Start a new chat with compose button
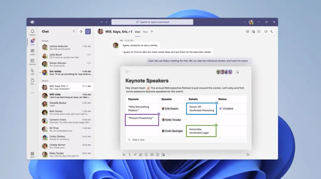Viewport: 321px width, 179px height. tap(88, 31)
